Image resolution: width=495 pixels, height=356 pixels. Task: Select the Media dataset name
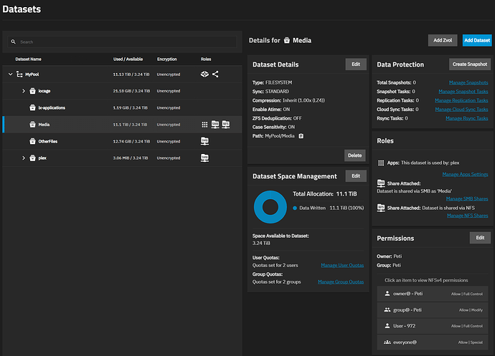44,125
